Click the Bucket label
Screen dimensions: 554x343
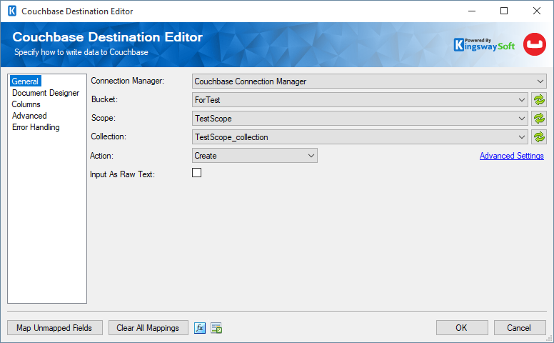(104, 99)
